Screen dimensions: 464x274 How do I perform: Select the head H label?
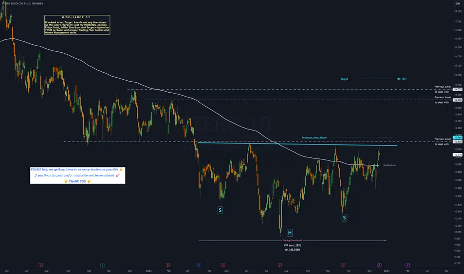click(290, 233)
